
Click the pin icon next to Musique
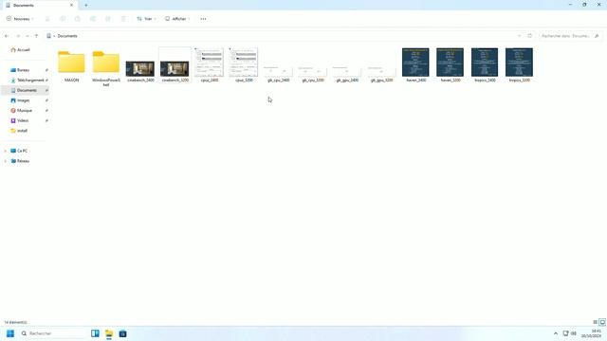coord(46,110)
